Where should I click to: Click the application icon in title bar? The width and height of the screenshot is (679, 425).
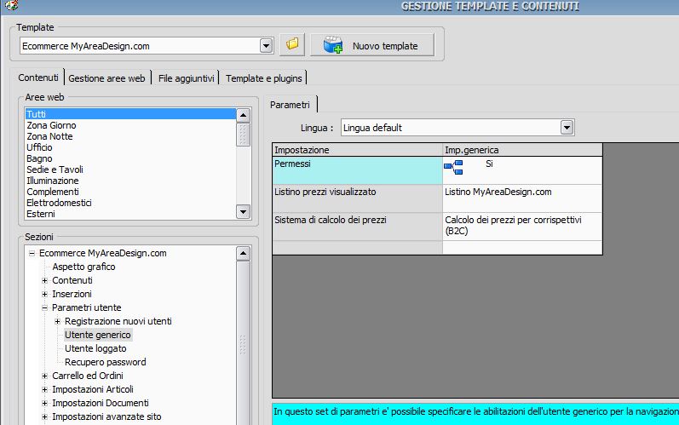[11, 5]
